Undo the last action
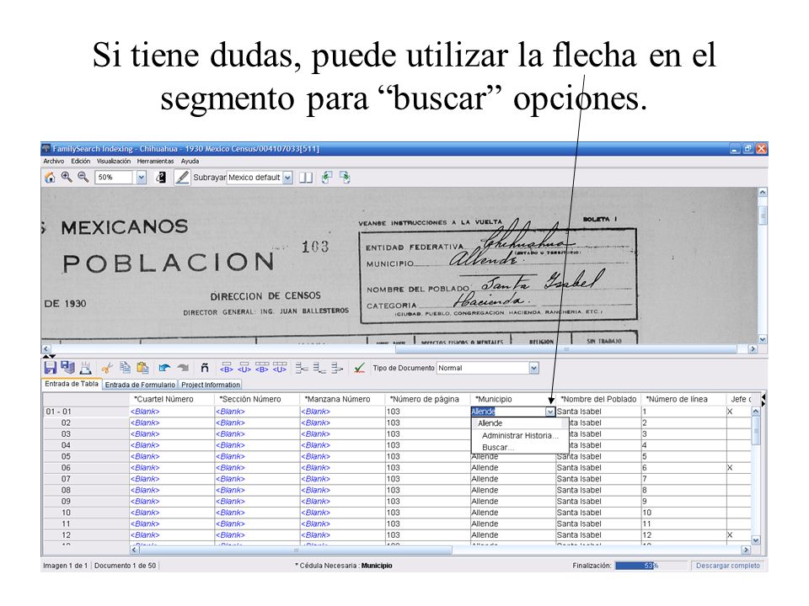Viewport: 809px width, 606px height. pyautogui.click(x=164, y=368)
